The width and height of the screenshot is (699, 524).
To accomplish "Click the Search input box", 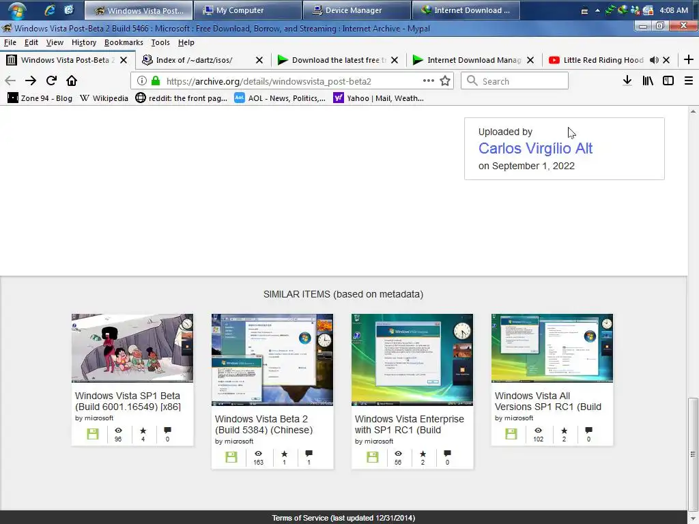I will tap(515, 81).
